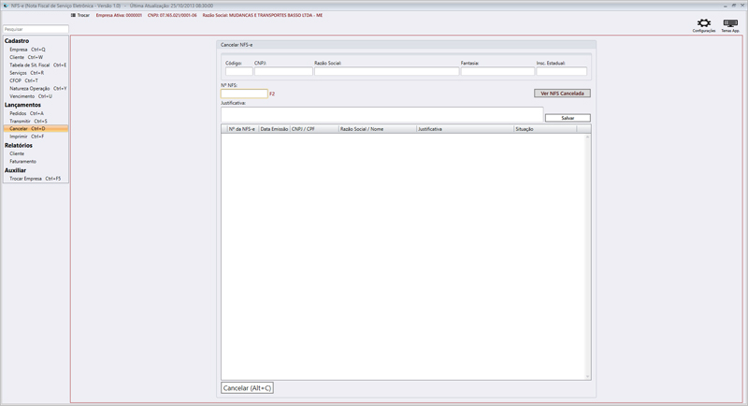
Task: Open Imprimir Ctrl+F entry
Action: coord(26,137)
